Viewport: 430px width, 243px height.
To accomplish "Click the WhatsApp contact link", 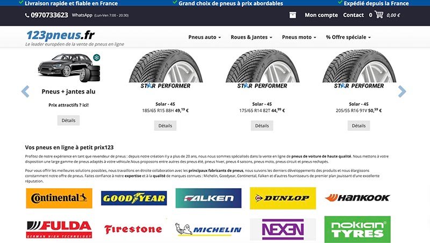I will tap(82, 15).
